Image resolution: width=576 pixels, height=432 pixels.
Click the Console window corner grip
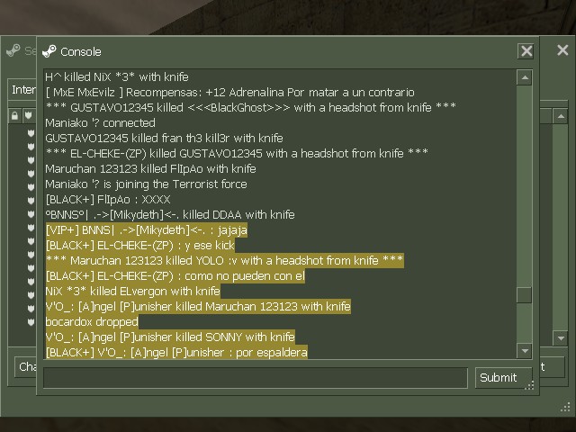[x=529, y=385]
